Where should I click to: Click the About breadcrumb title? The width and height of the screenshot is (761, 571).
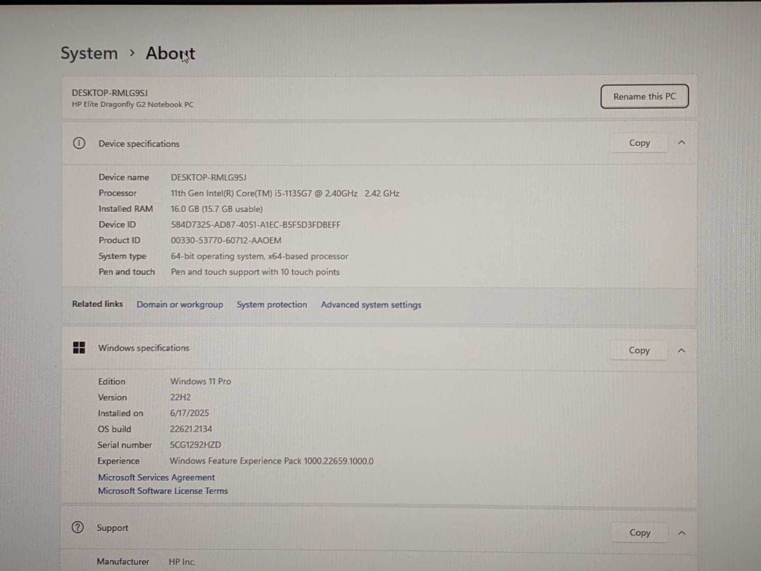coord(170,53)
